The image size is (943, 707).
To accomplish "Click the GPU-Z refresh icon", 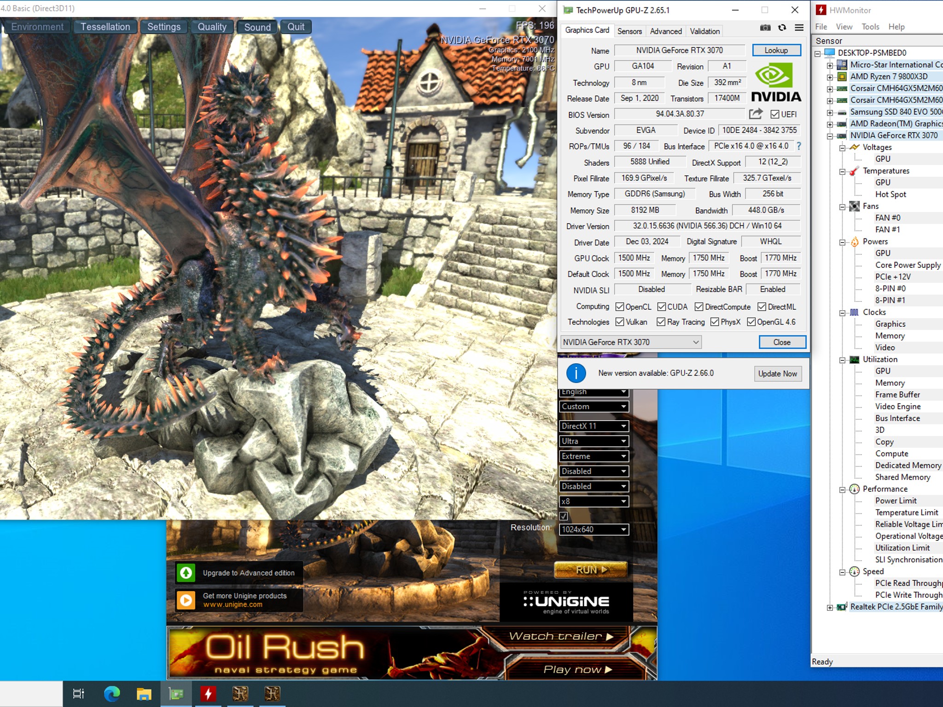I will 782,28.
